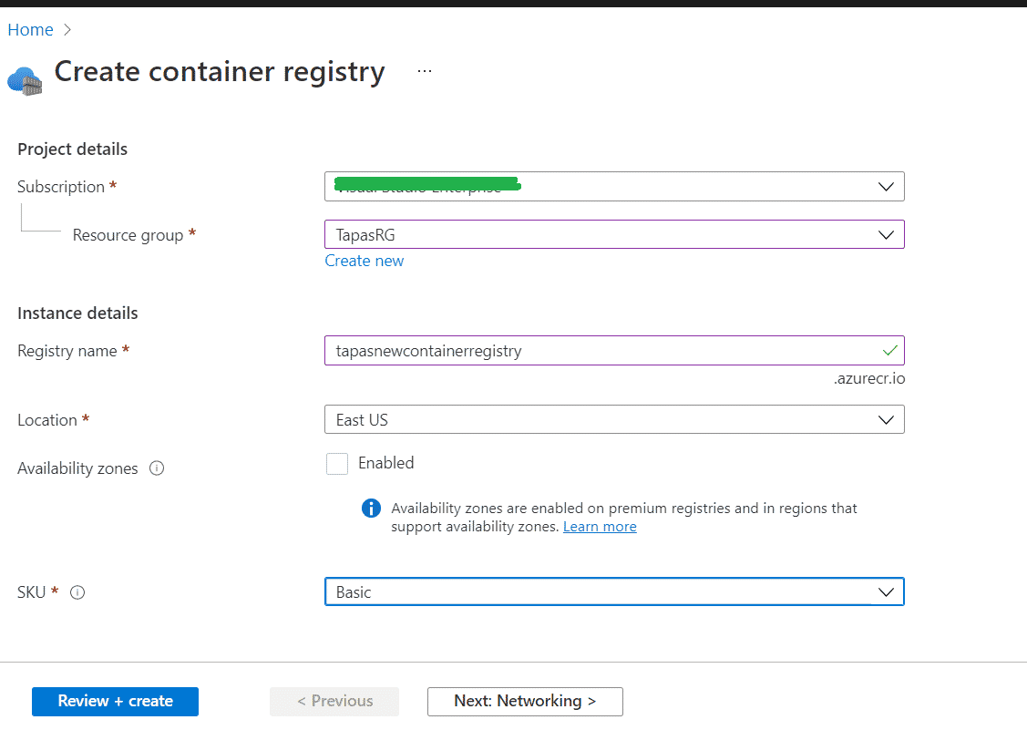The width and height of the screenshot is (1027, 730).
Task: Enable the Availability zones checkbox
Action: [337, 463]
